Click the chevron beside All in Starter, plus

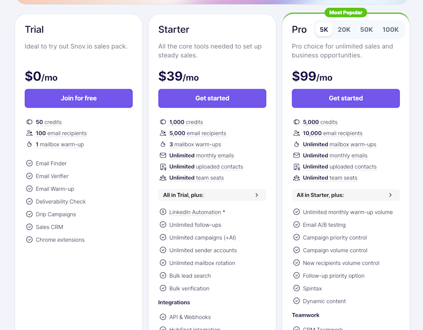click(x=390, y=195)
